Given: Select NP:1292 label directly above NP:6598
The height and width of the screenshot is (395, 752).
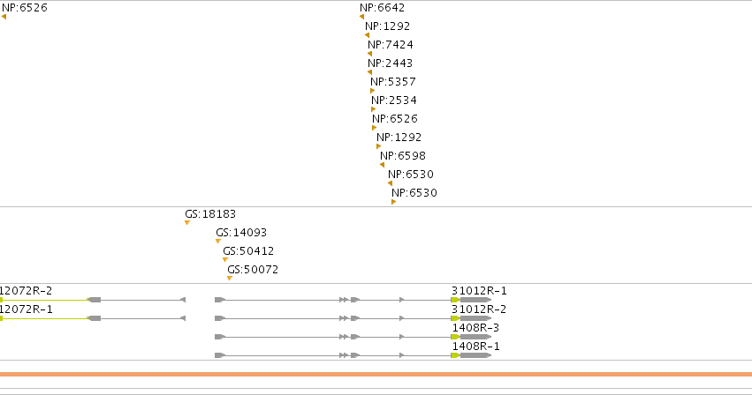Looking at the screenshot, I should pos(399,138).
